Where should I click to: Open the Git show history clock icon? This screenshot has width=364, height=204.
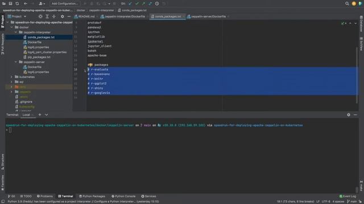[x=157, y=3]
